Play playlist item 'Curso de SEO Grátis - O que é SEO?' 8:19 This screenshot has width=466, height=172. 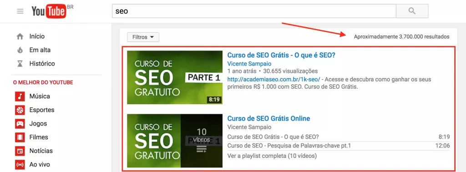click(x=273, y=137)
